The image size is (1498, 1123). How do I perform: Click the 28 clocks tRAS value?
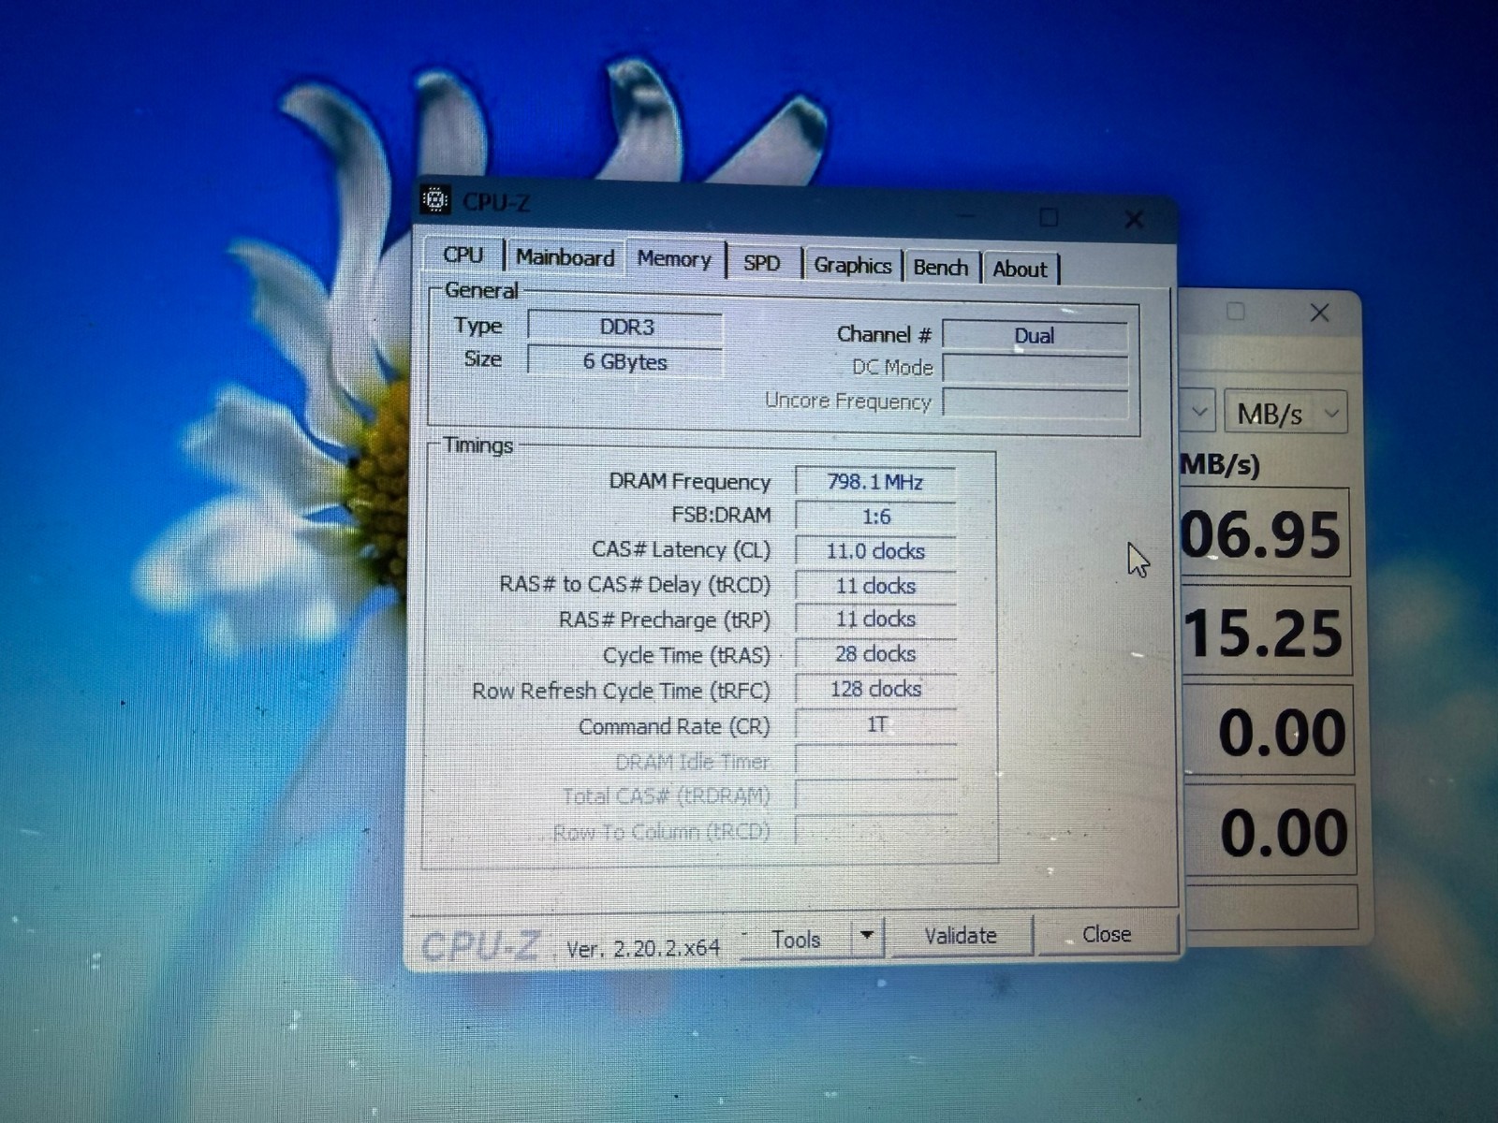(x=875, y=654)
